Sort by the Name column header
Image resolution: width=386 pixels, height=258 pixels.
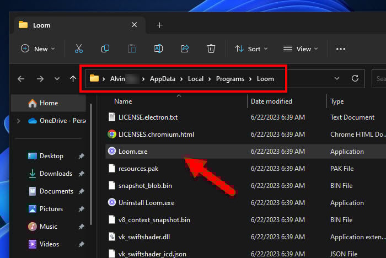click(123, 101)
